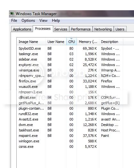Select the Processes tab
This screenshot has width=134, height=168.
coord(43,29)
